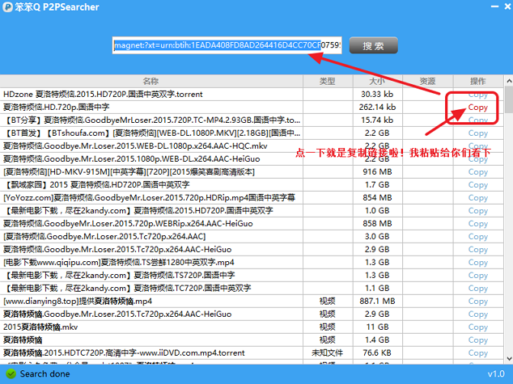Click the 搜索 search button
This screenshot has height=384, width=513.
tap(373, 45)
